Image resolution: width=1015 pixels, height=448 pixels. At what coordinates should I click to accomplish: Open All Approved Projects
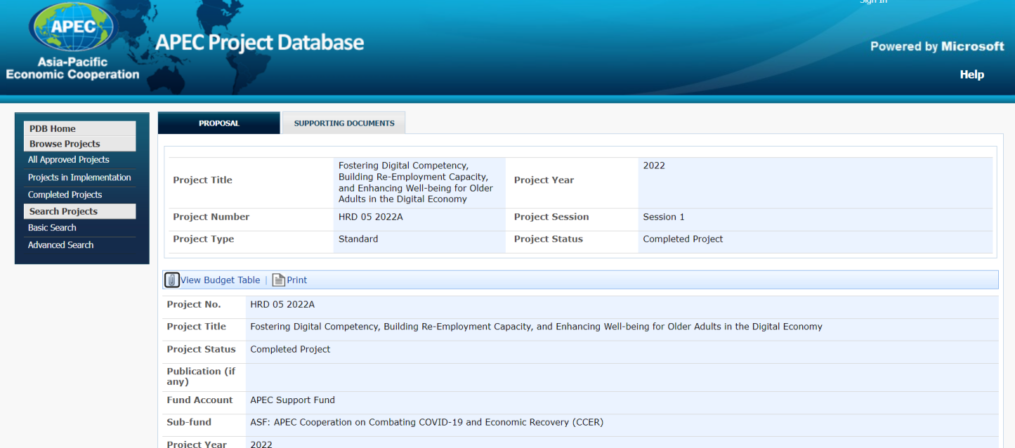pyautogui.click(x=68, y=160)
